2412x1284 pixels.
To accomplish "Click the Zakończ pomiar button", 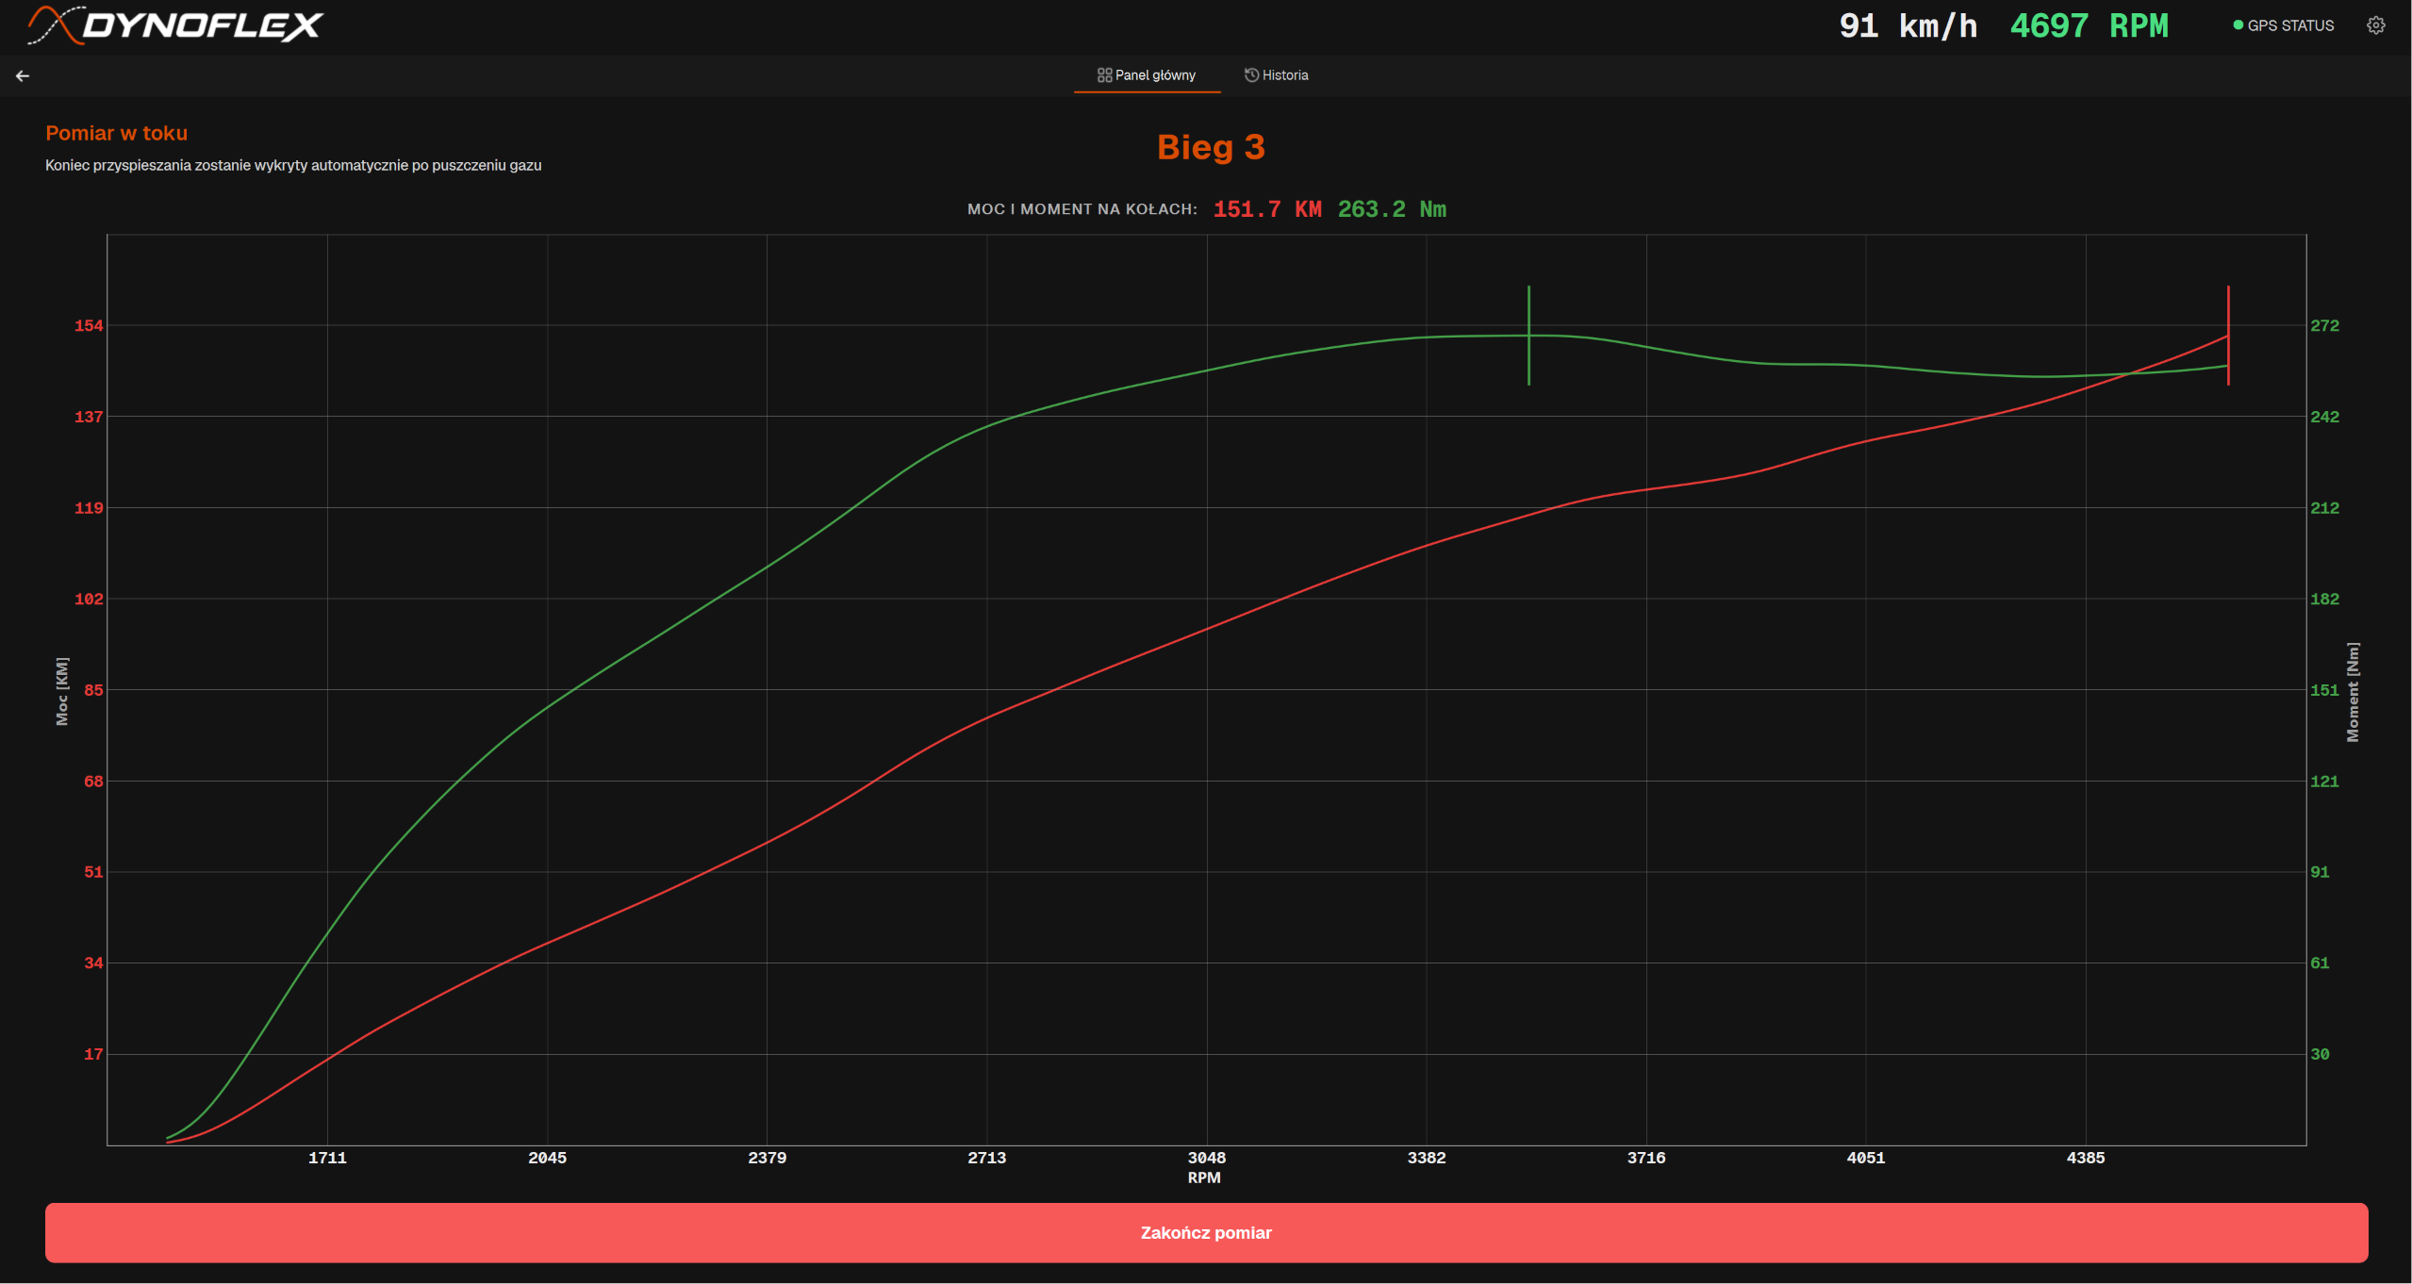I will point(1206,1233).
